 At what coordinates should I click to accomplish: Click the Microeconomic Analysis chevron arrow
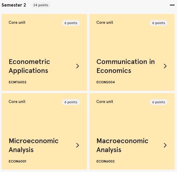(77, 145)
